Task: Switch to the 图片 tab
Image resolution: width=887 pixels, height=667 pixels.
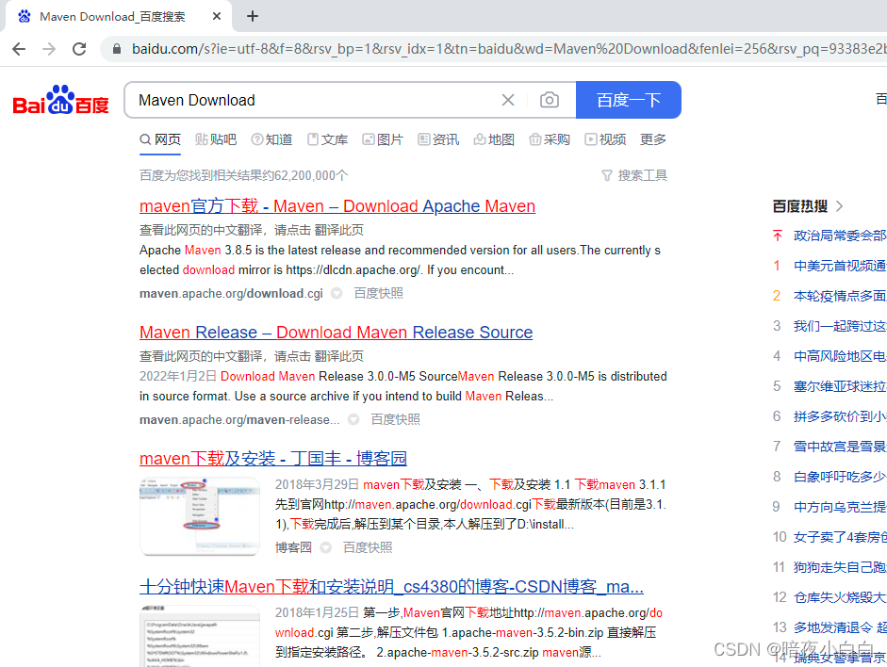Action: [383, 139]
